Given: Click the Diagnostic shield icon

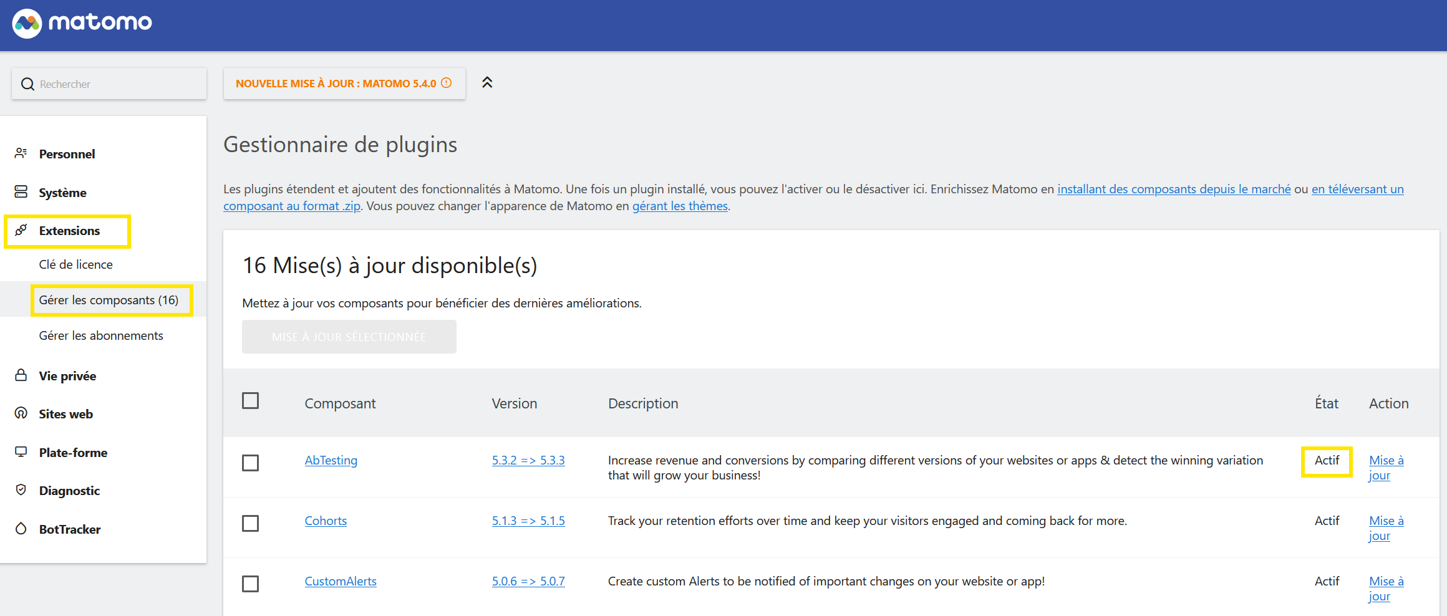Looking at the screenshot, I should coord(21,490).
